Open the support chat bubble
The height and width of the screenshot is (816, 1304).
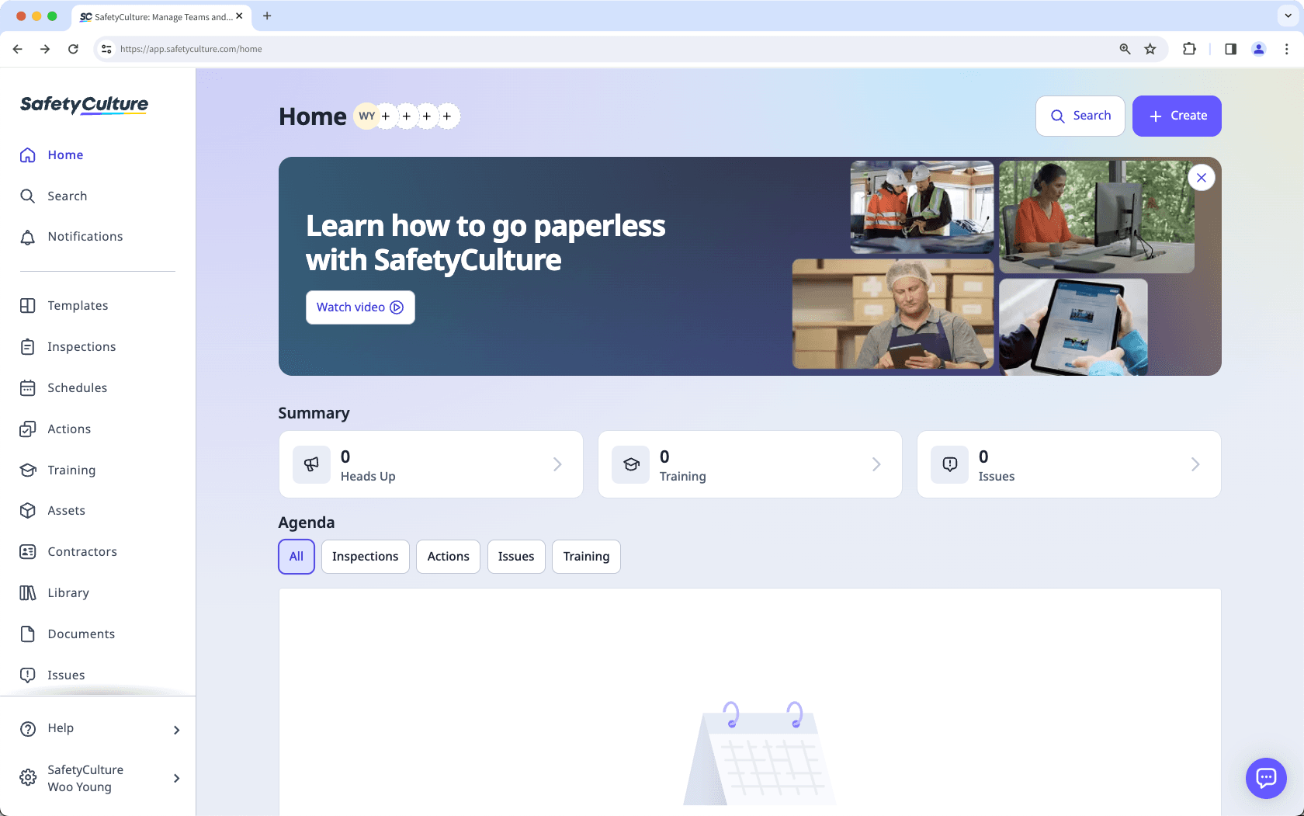(x=1266, y=778)
